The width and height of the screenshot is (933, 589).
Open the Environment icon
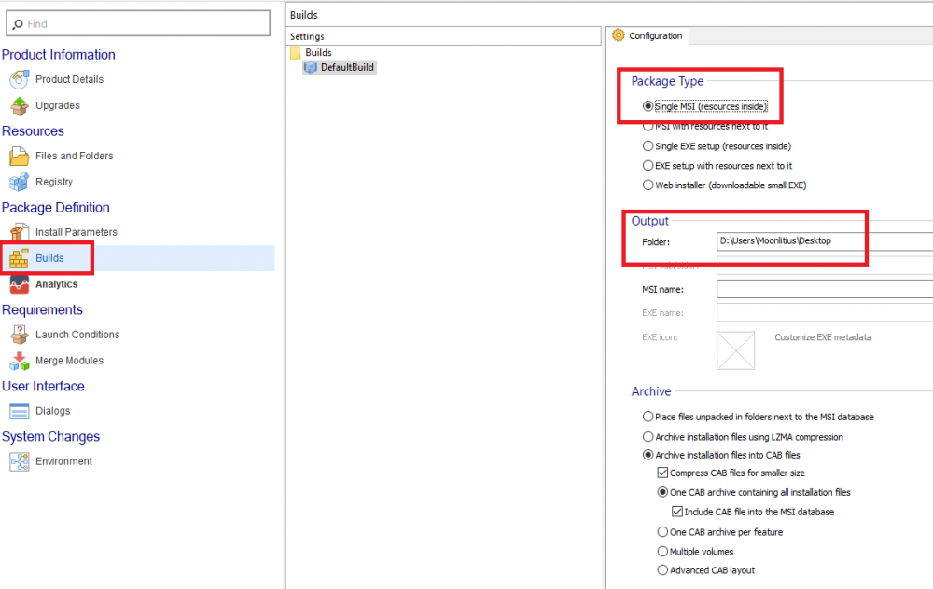click(20, 462)
